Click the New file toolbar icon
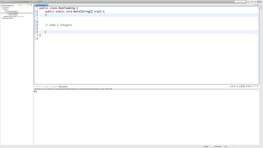The image size is (263, 148). point(2,2)
